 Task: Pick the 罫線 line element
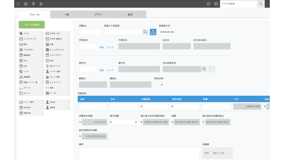pyautogui.click(x=57, y=88)
